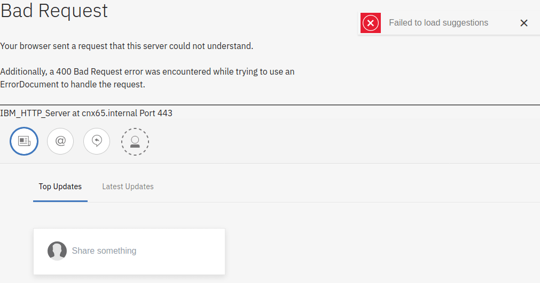The image size is (540, 283).
Task: Open the reply bubble responses filter
Action: coord(97,141)
